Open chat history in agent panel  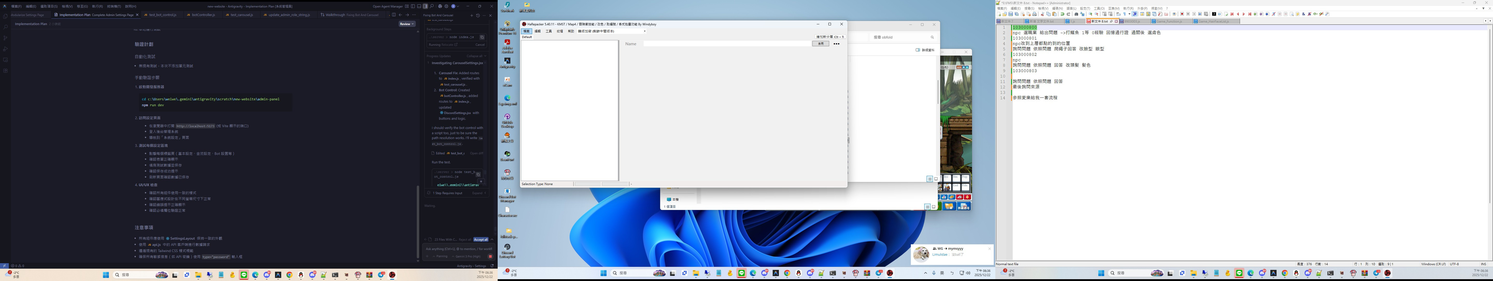click(x=478, y=16)
